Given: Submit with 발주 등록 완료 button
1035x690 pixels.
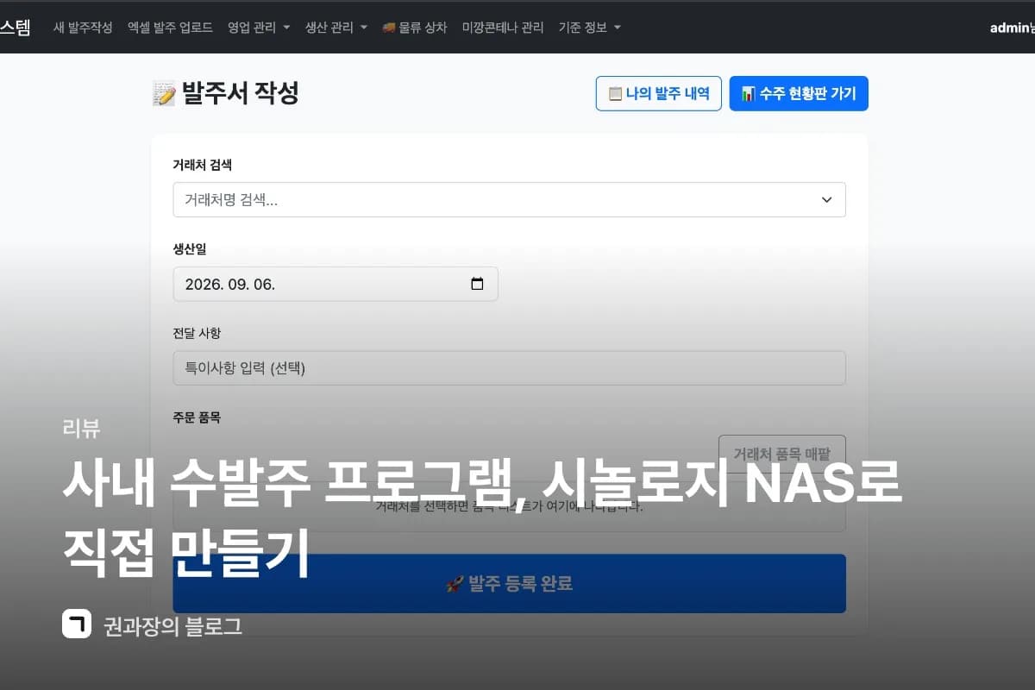Looking at the screenshot, I should (x=509, y=584).
